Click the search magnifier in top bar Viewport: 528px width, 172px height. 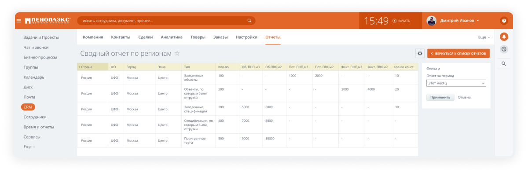[249, 21]
